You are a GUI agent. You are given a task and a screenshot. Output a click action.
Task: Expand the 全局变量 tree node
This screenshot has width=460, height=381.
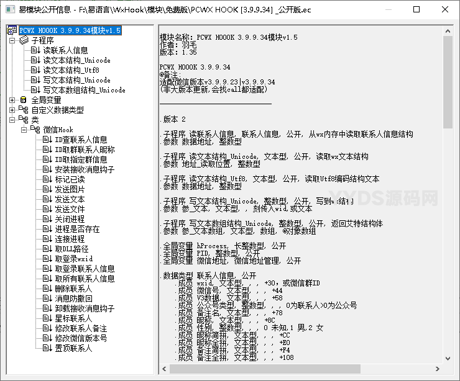tap(12, 100)
